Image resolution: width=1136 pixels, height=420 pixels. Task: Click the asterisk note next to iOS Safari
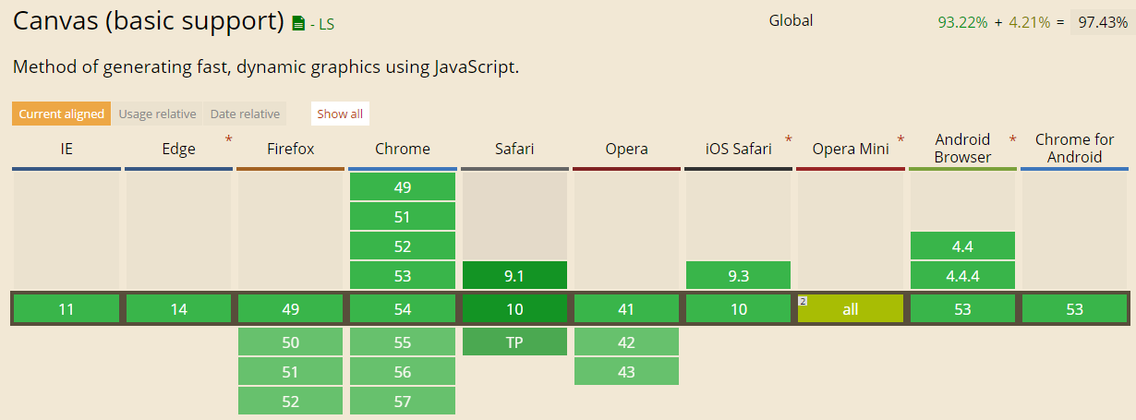(789, 140)
